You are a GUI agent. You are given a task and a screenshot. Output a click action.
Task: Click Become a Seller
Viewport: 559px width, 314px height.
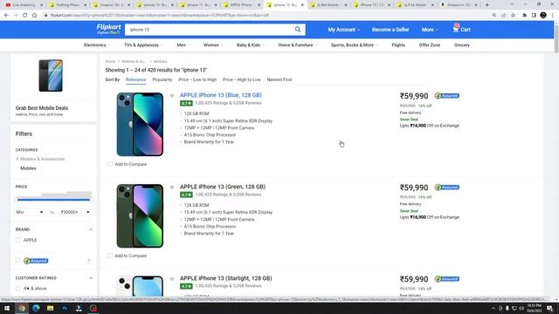pos(390,30)
